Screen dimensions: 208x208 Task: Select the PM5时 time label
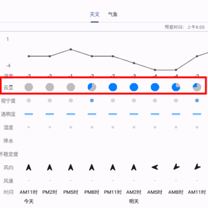(x=70, y=192)
